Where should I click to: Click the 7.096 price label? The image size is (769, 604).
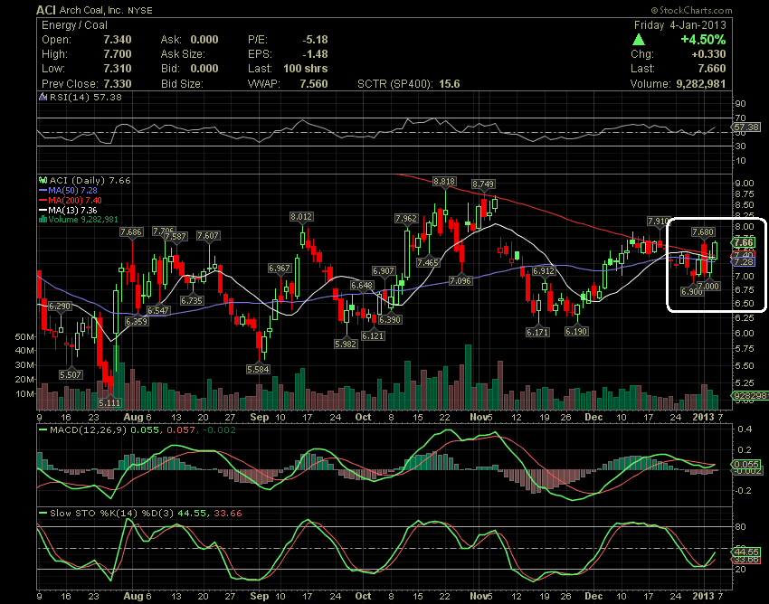[460, 281]
